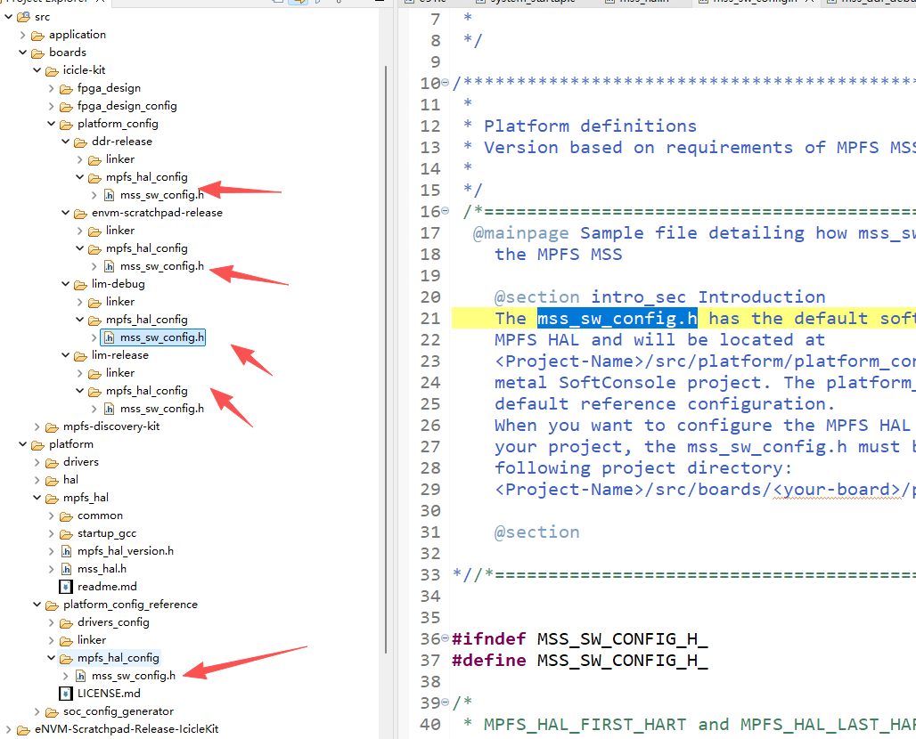Viewport: 916px width, 739px height.
Task: Click the folder icon of linker under lim-debug
Action: pyautogui.click(x=94, y=303)
